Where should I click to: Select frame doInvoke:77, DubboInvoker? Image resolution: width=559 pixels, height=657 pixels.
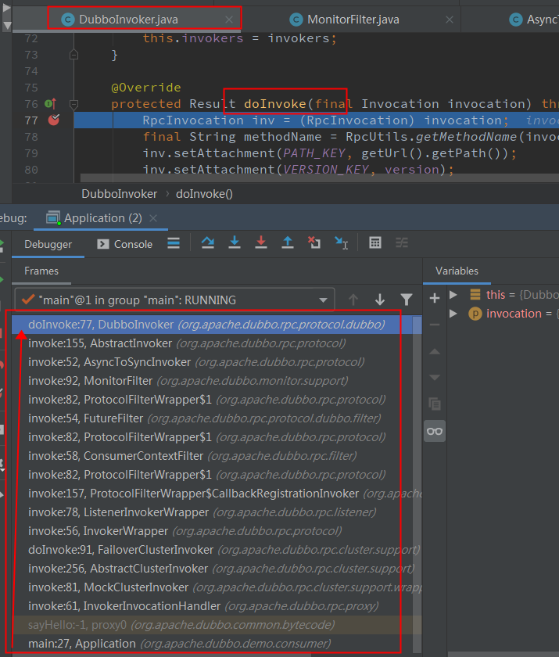click(x=212, y=325)
